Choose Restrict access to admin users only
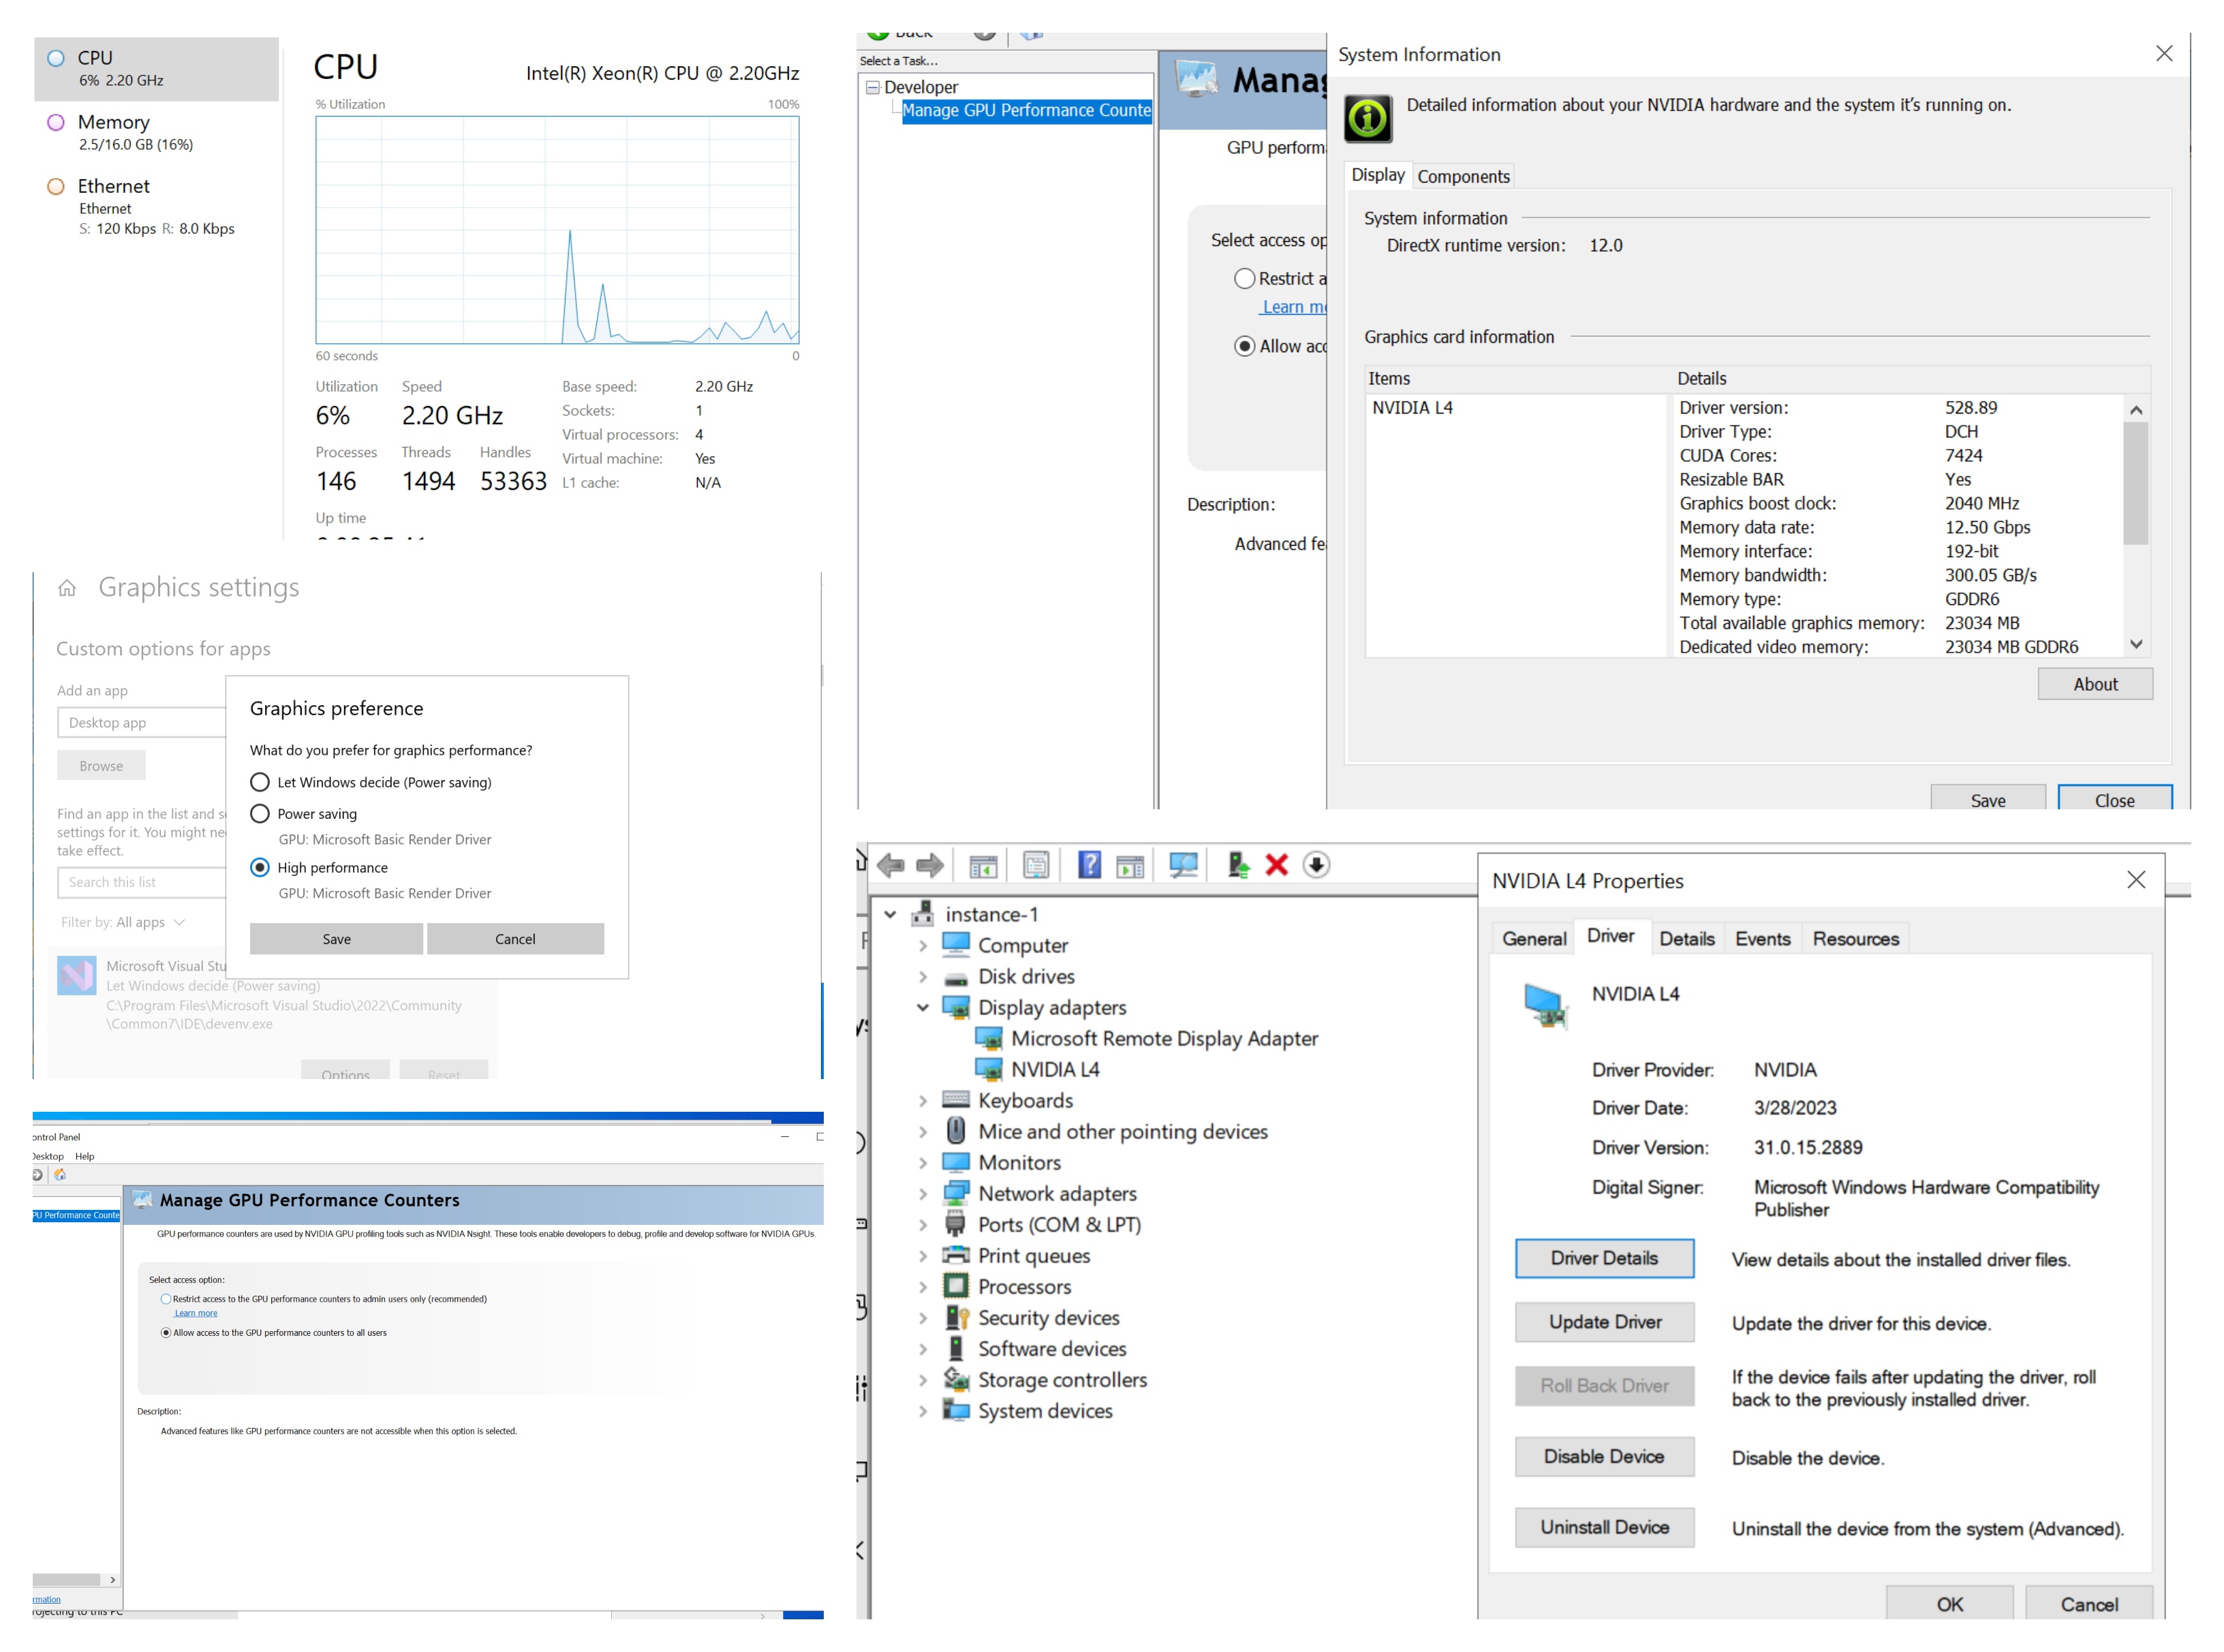This screenshot has width=2224, height=1652. (166, 1299)
